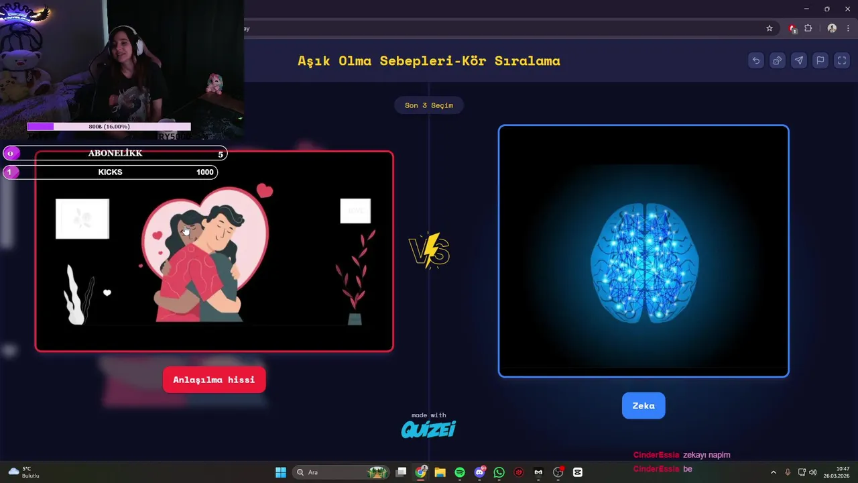Click the microphone icon in the system tray
This screenshot has width=858, height=483.
coord(788,472)
